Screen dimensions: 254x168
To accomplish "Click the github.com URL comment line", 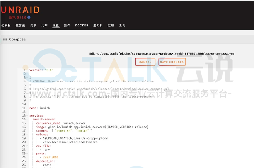I will (x=99, y=89).
